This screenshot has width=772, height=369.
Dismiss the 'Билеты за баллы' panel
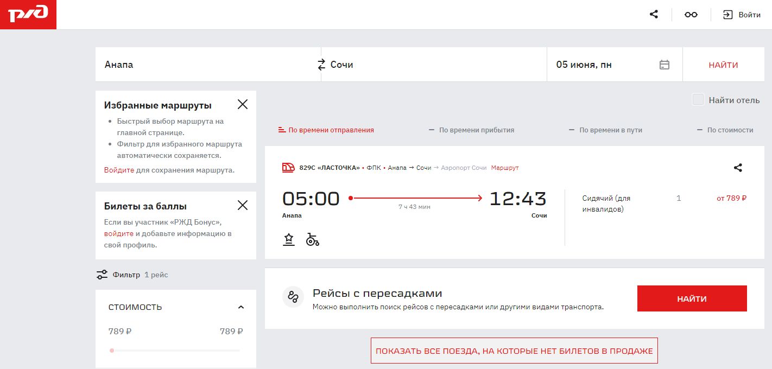coord(243,205)
